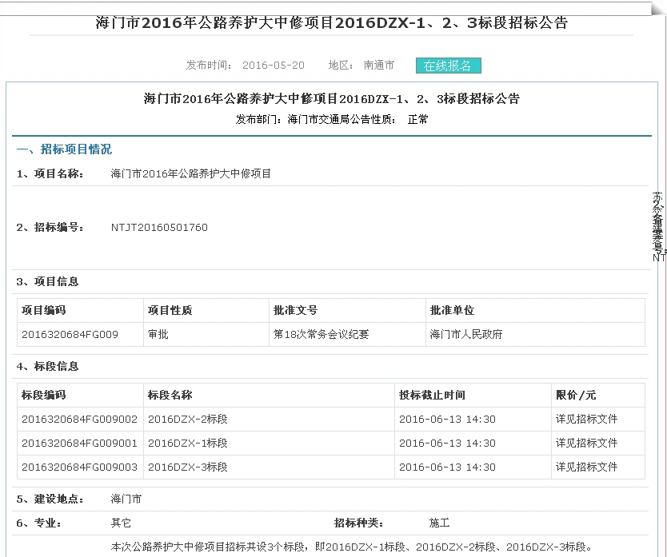The image size is (667, 557).
Task: Click column header 标段名称
Action: 170,395
